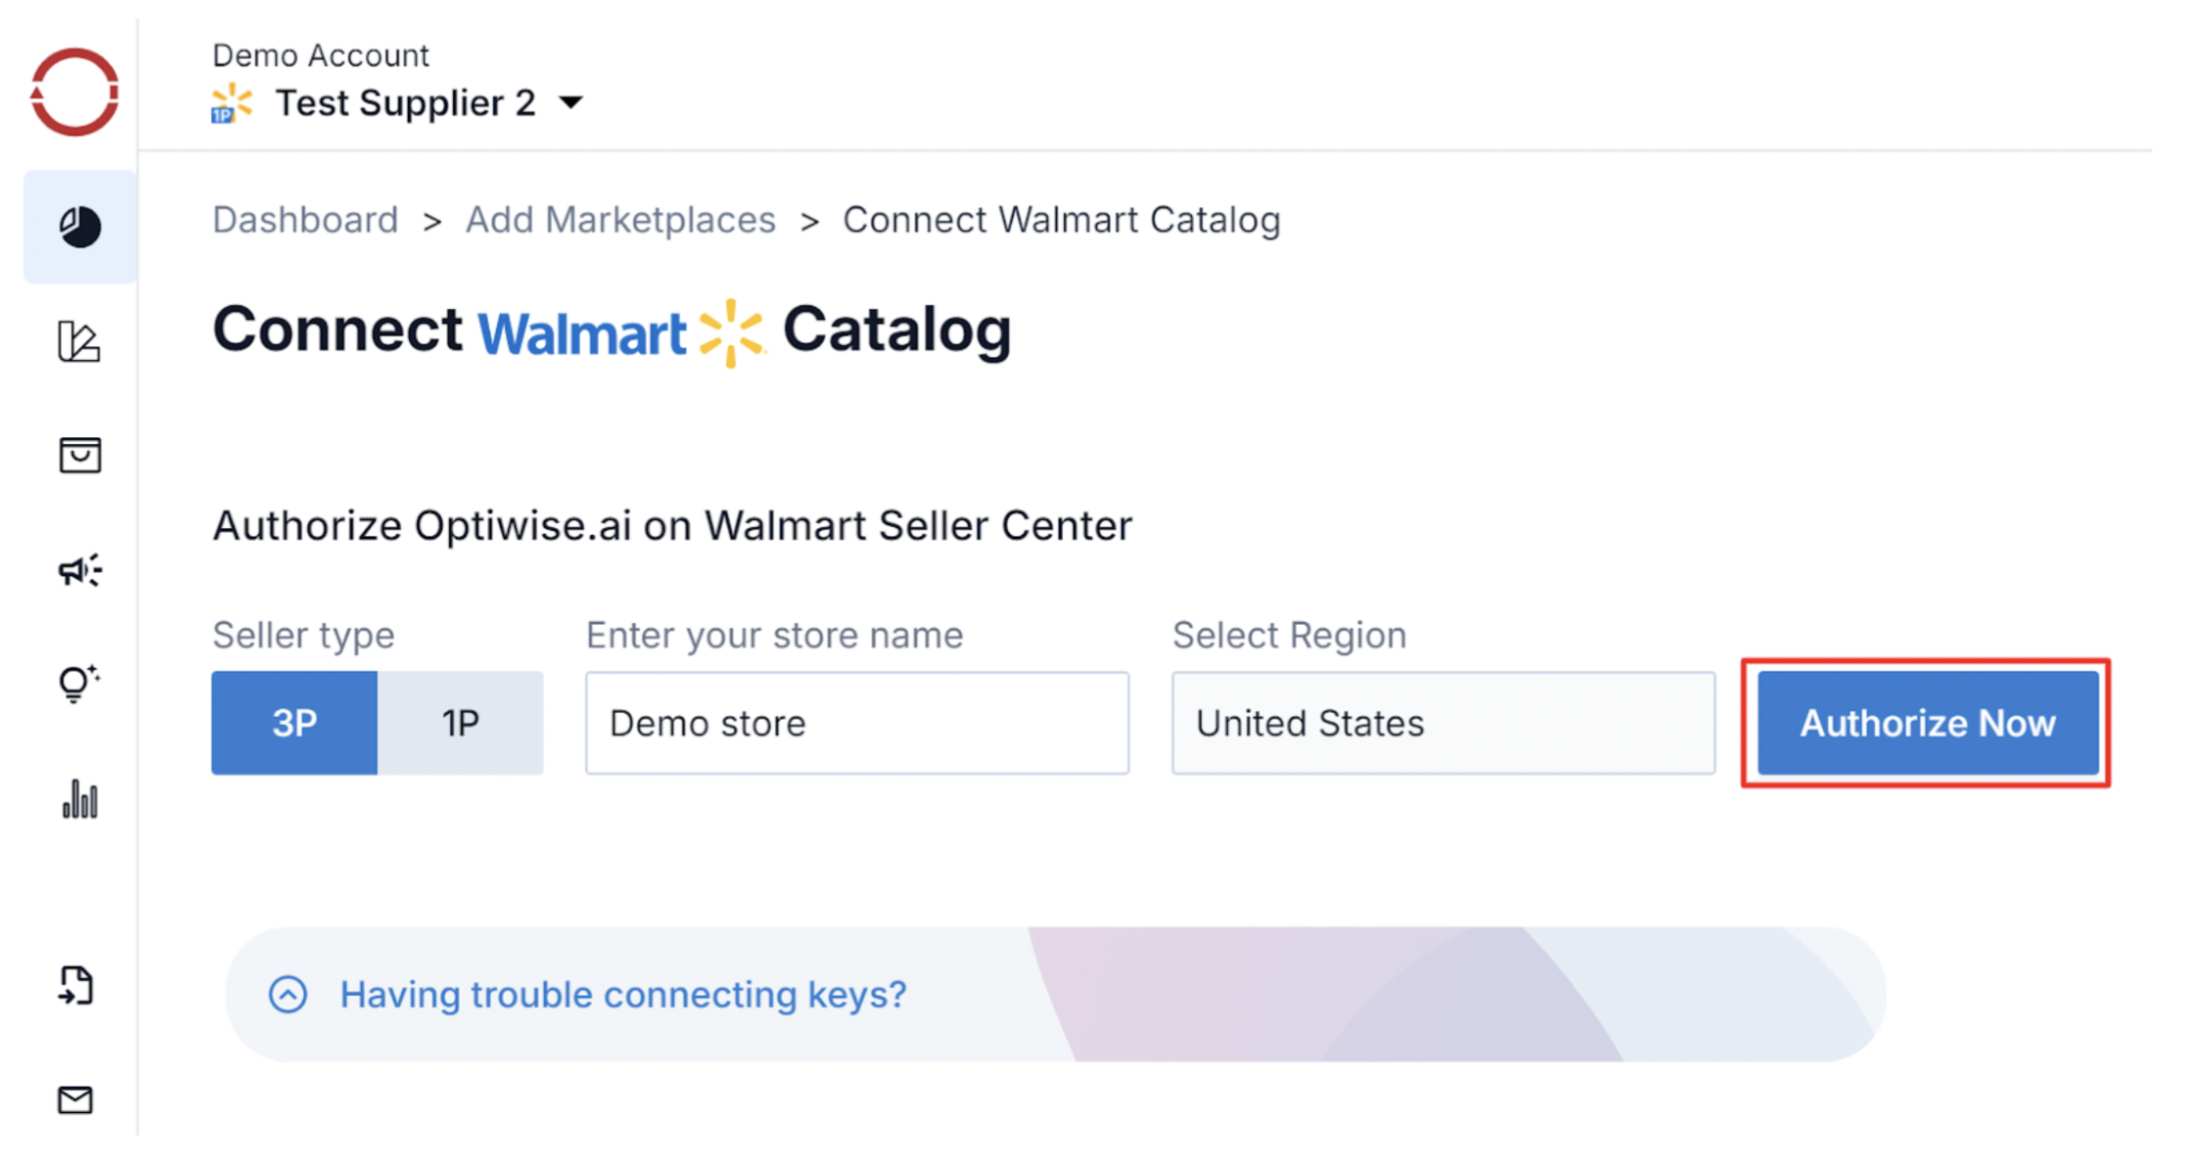The image size is (2196, 1156).
Task: Click the store name input field
Action: pos(856,723)
